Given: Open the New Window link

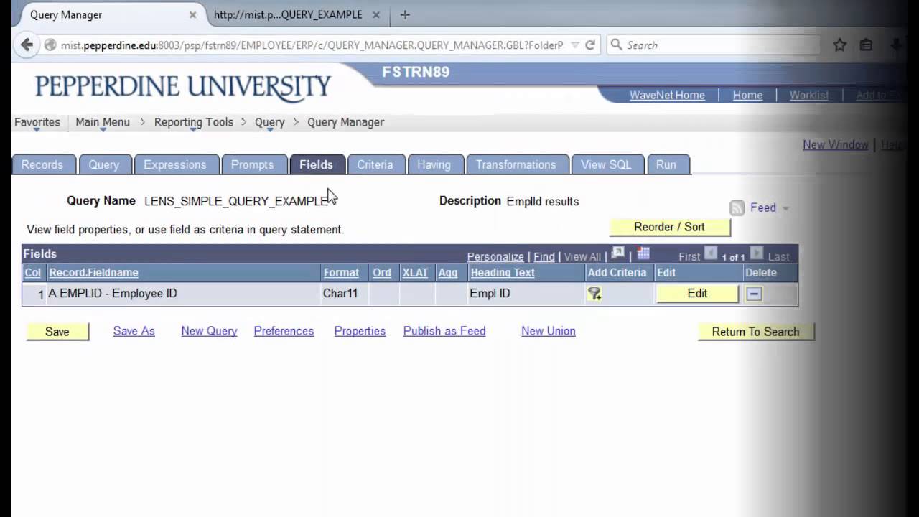Looking at the screenshot, I should pos(836,144).
